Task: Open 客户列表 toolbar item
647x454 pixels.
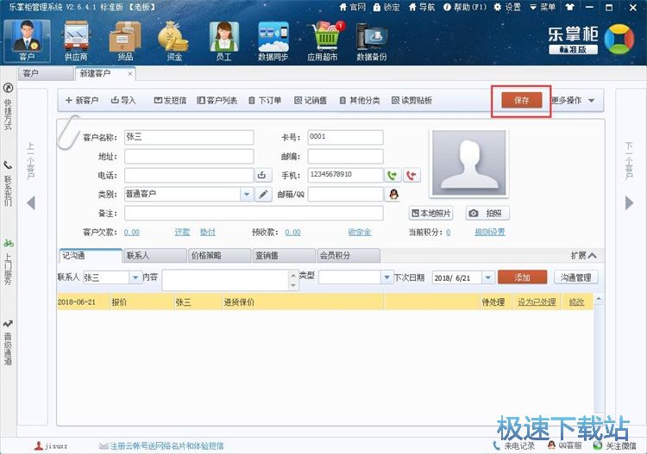Action: tap(217, 100)
